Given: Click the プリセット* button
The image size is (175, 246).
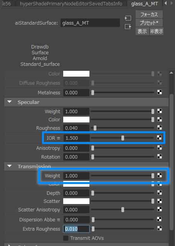Looking at the screenshot, I should 149,23.
